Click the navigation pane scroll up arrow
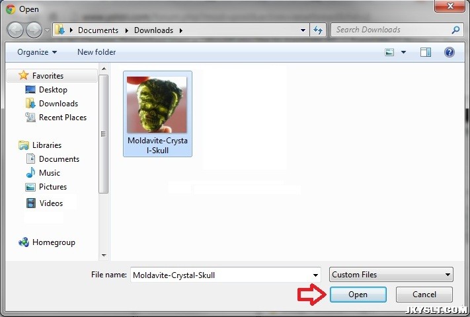 pyautogui.click(x=104, y=69)
